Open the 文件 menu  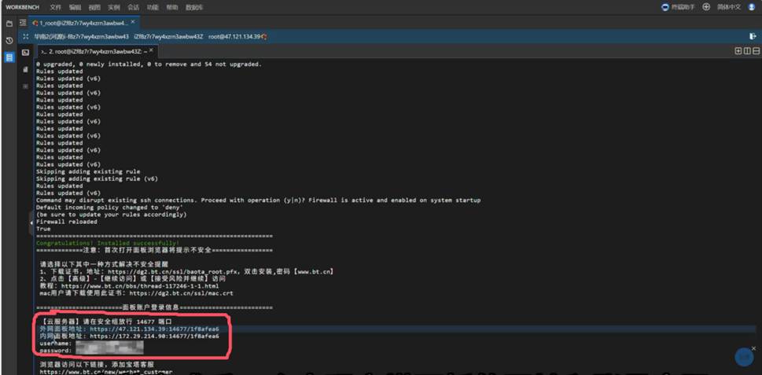click(55, 7)
